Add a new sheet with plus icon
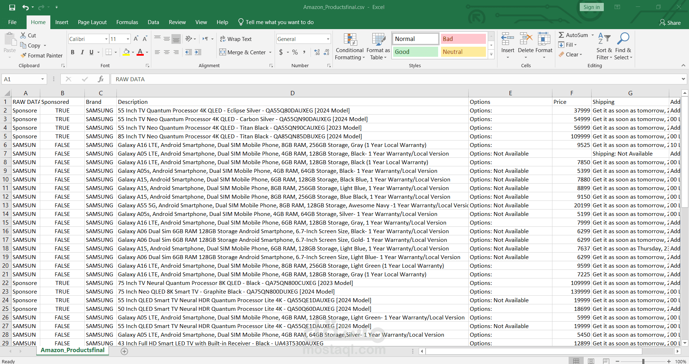 124,351
